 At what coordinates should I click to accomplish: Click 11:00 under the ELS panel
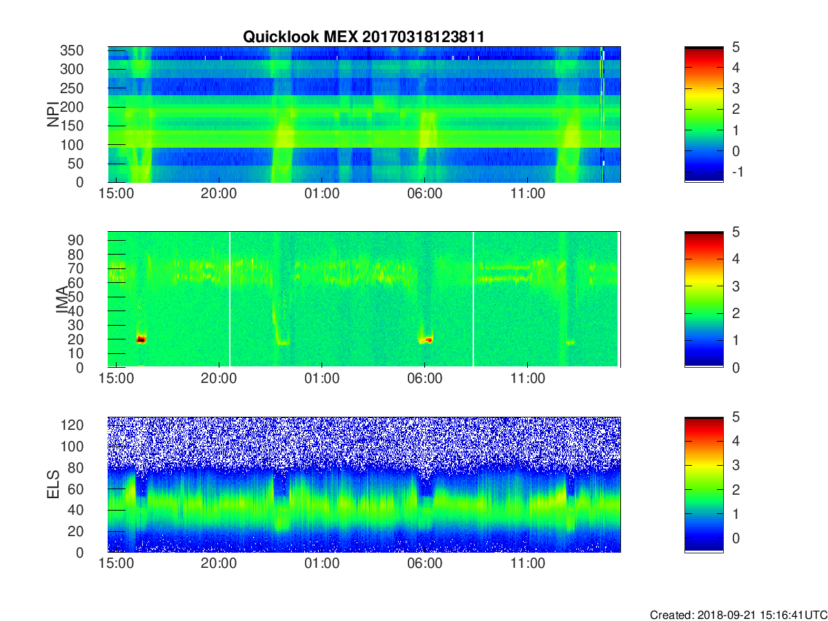point(527,564)
